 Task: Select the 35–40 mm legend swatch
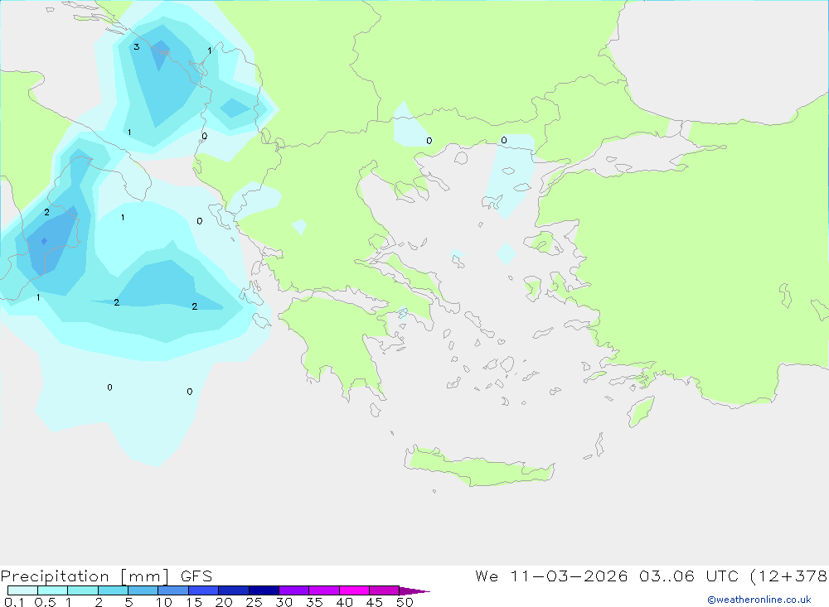324,590
